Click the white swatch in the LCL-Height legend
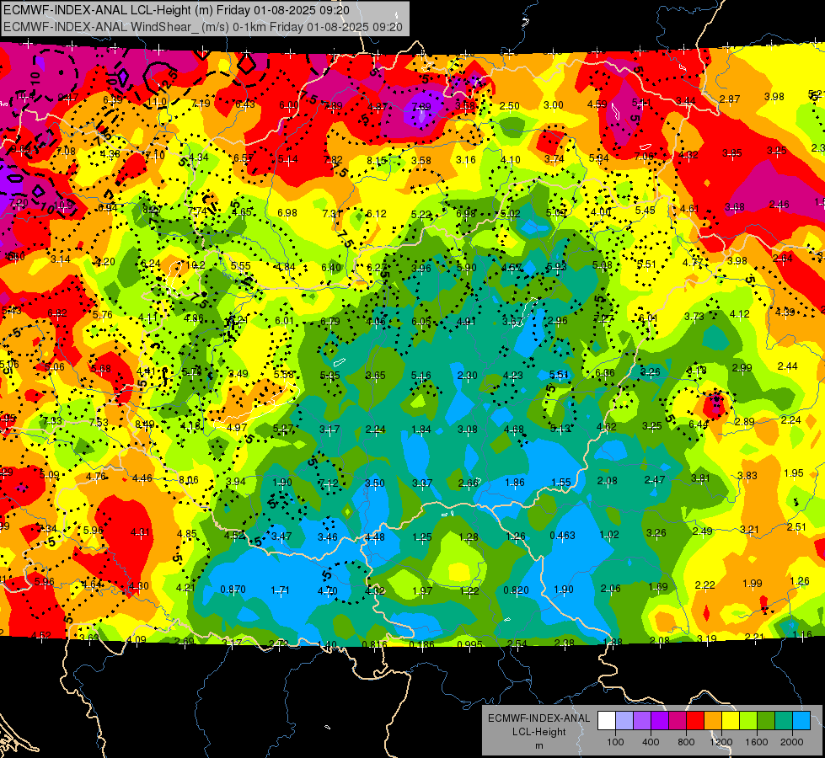This screenshot has height=758, width=825. tap(607, 721)
